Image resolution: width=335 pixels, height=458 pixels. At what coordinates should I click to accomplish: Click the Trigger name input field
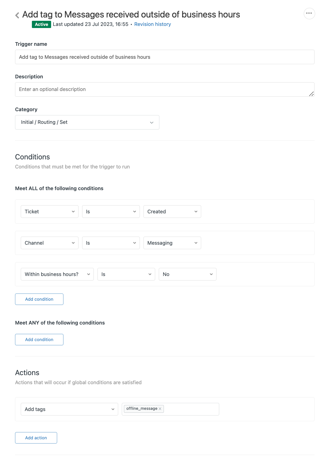click(165, 57)
